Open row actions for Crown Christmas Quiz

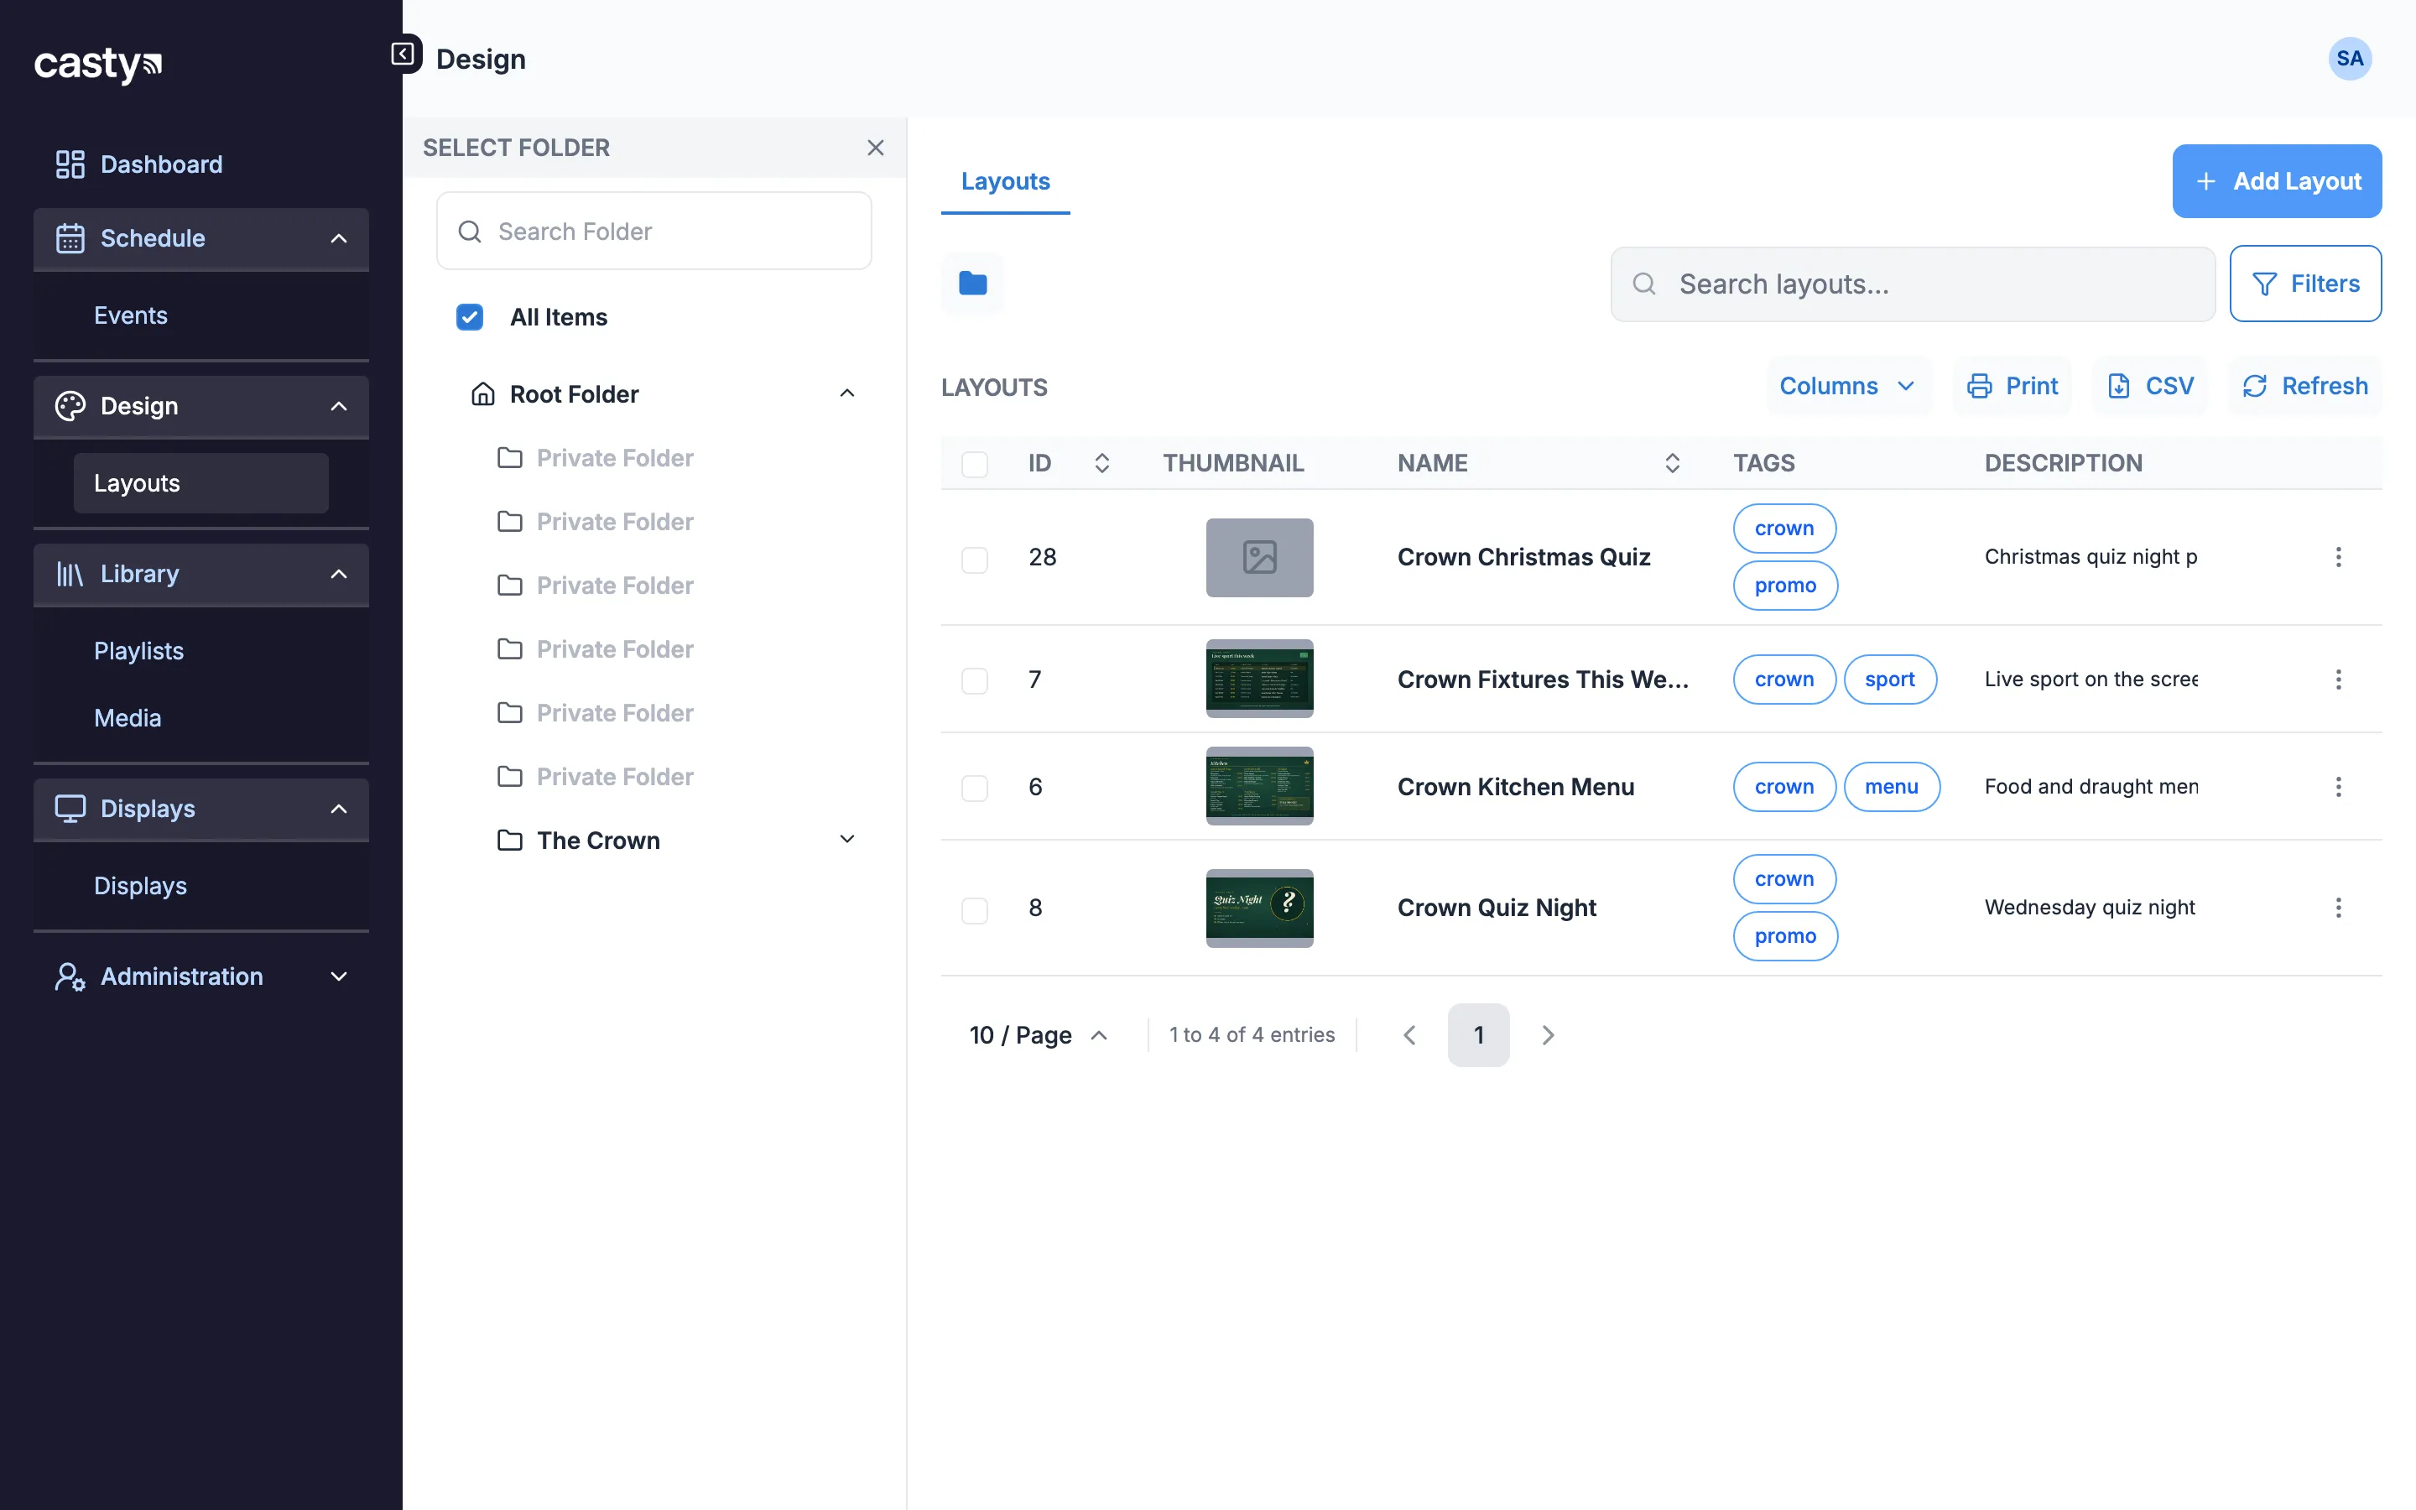point(2338,557)
